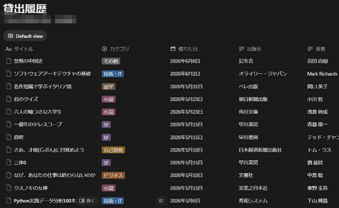Image resolution: width=339 pixels, height=208 pixels.
Task: Click the page icon beside 一億年のテレスコープ
Action: 8,124
